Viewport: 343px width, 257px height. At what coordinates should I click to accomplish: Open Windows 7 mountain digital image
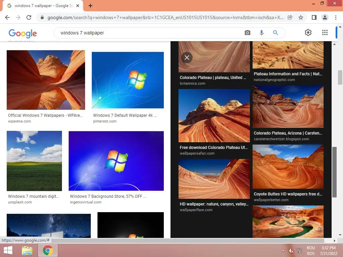(35, 161)
